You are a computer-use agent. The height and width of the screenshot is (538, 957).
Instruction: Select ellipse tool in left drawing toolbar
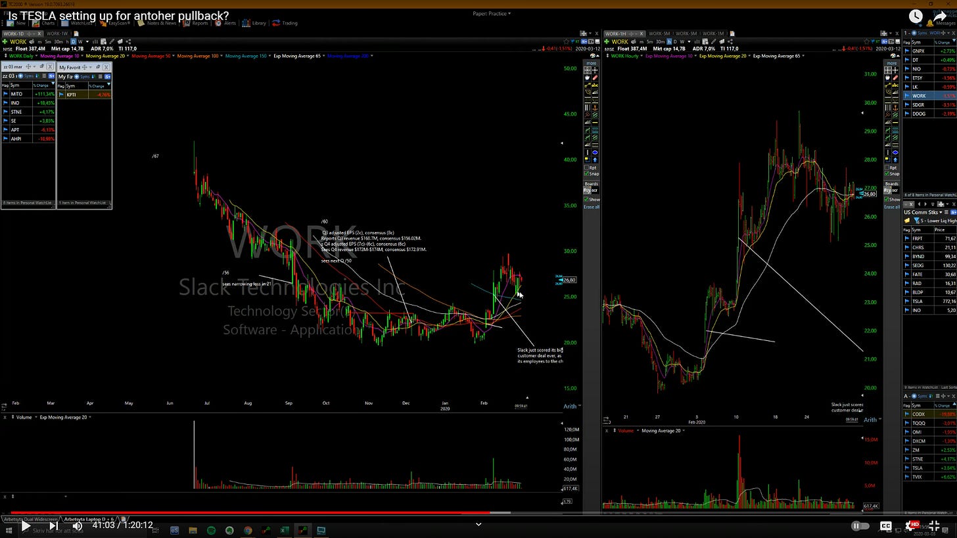[x=595, y=151]
